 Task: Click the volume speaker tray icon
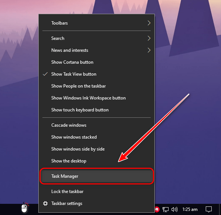pos(174,209)
